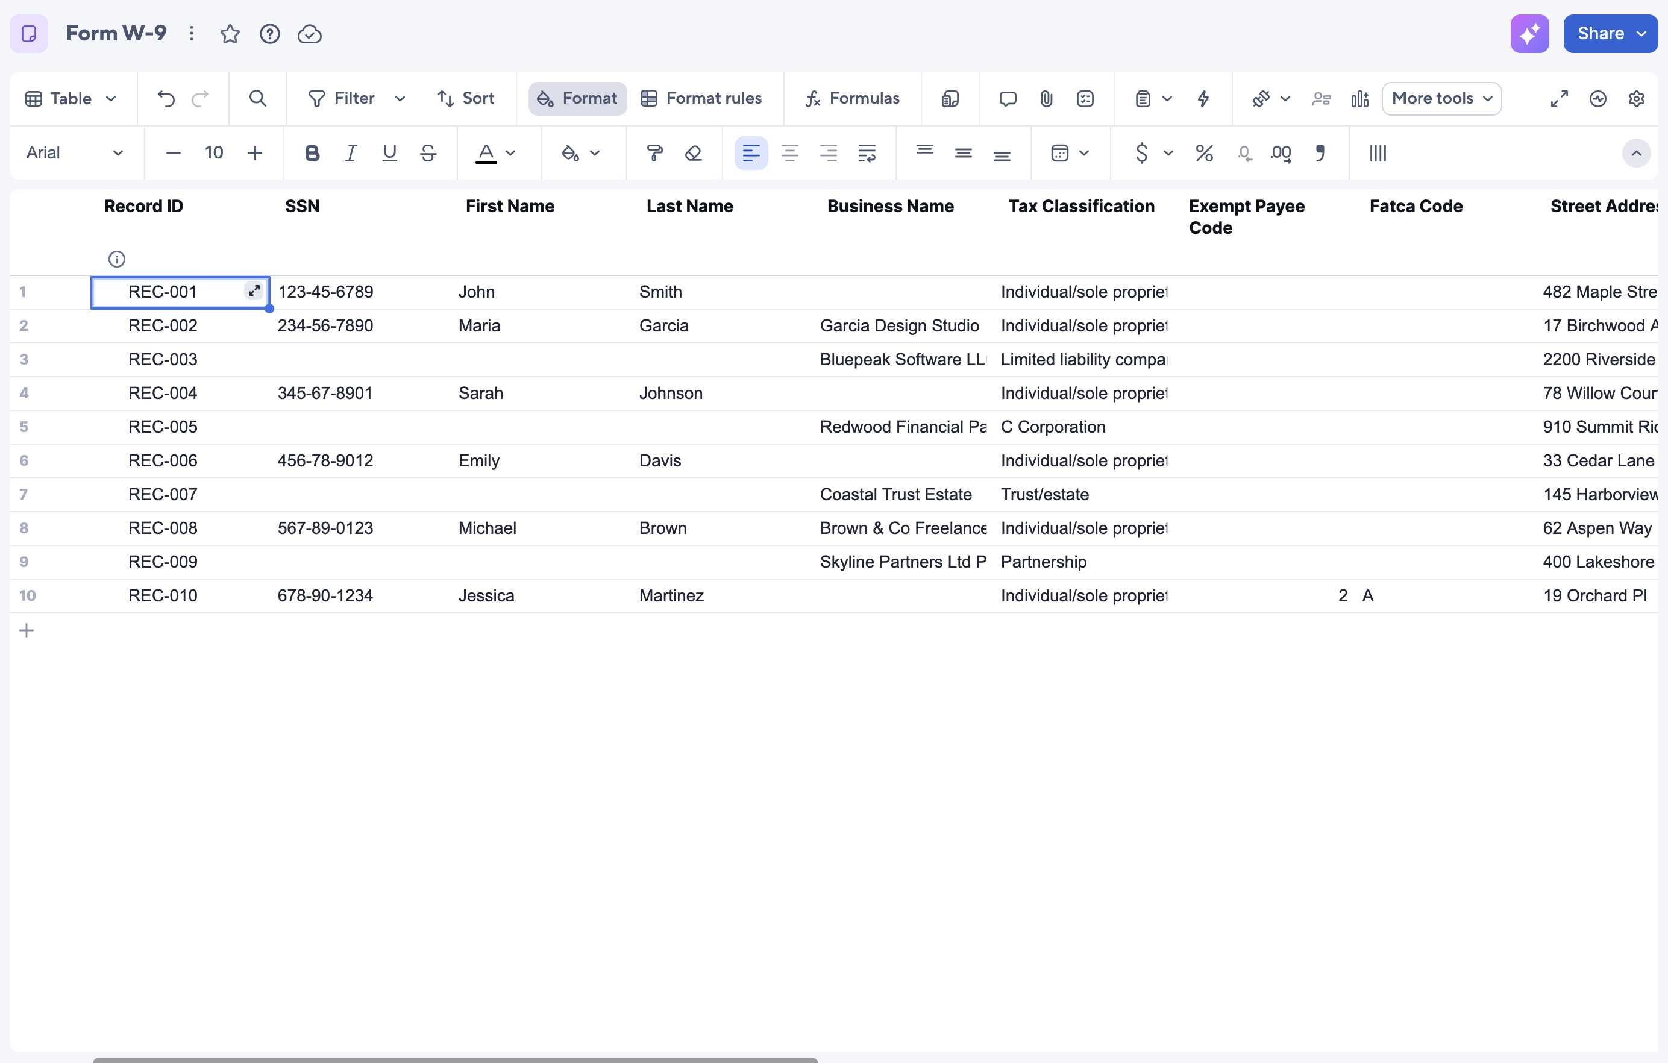
Task: Open the More tools dropdown
Action: tap(1441, 98)
